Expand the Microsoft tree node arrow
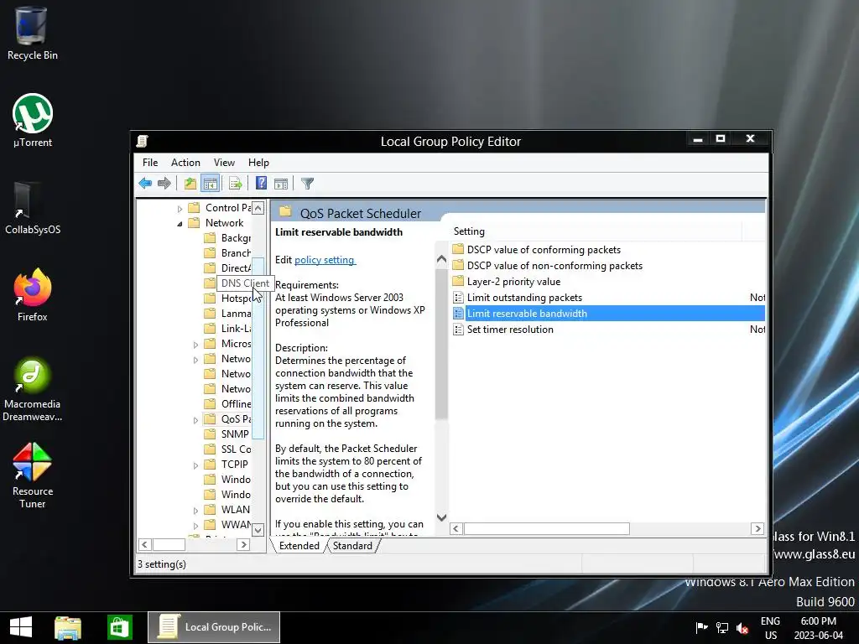Screen dimensions: 859x644 195,345
